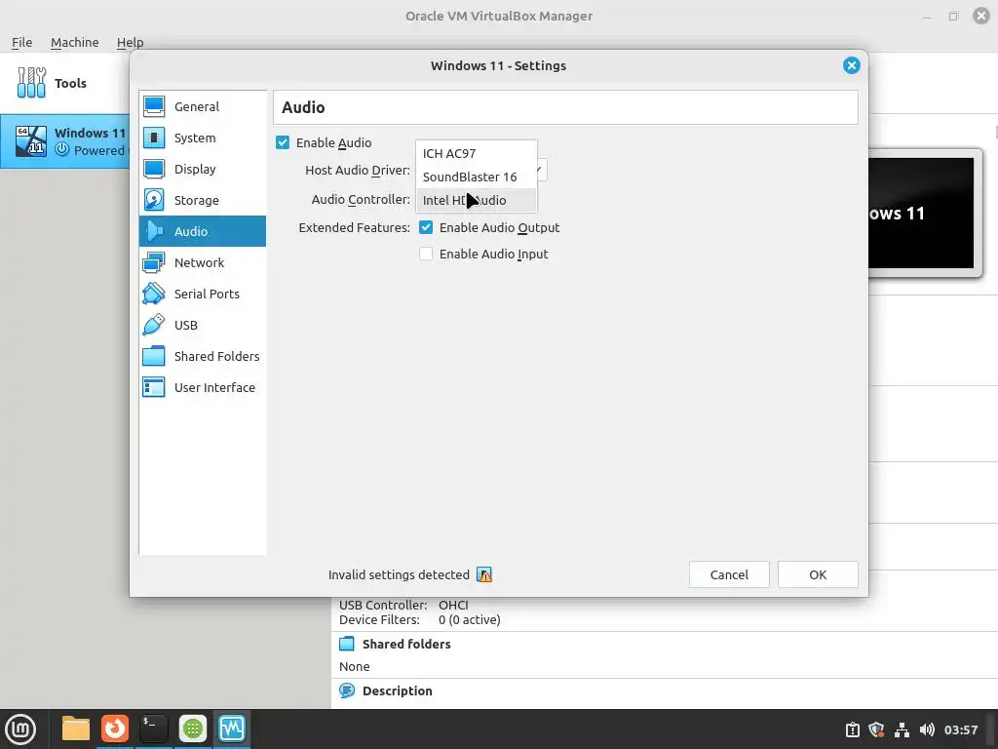Click the Audio page heading
Viewport: 998px width, 749px height.
coord(303,107)
